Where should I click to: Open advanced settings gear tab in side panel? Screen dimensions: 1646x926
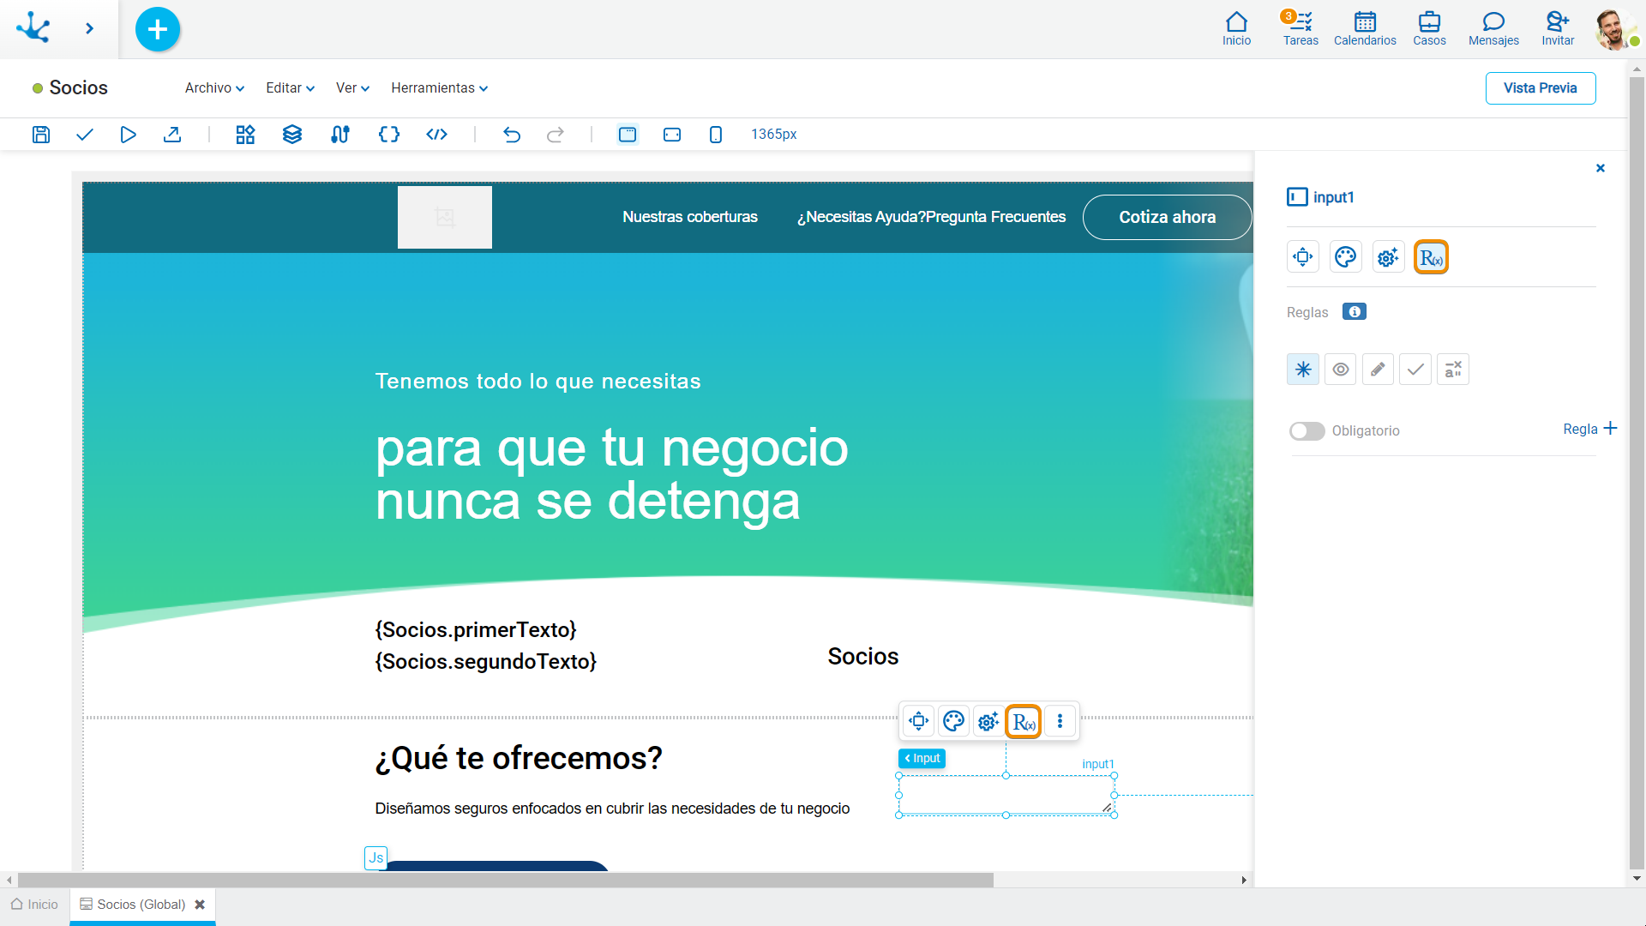[1389, 257]
